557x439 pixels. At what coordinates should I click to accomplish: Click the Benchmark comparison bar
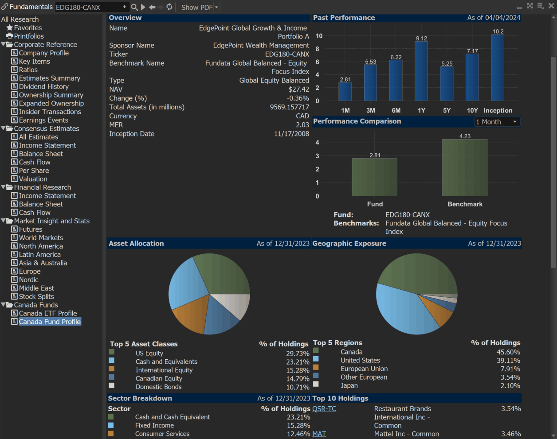click(x=465, y=167)
